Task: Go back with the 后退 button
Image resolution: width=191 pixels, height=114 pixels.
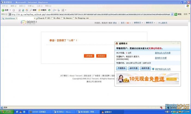Action: (x=5, y=10)
